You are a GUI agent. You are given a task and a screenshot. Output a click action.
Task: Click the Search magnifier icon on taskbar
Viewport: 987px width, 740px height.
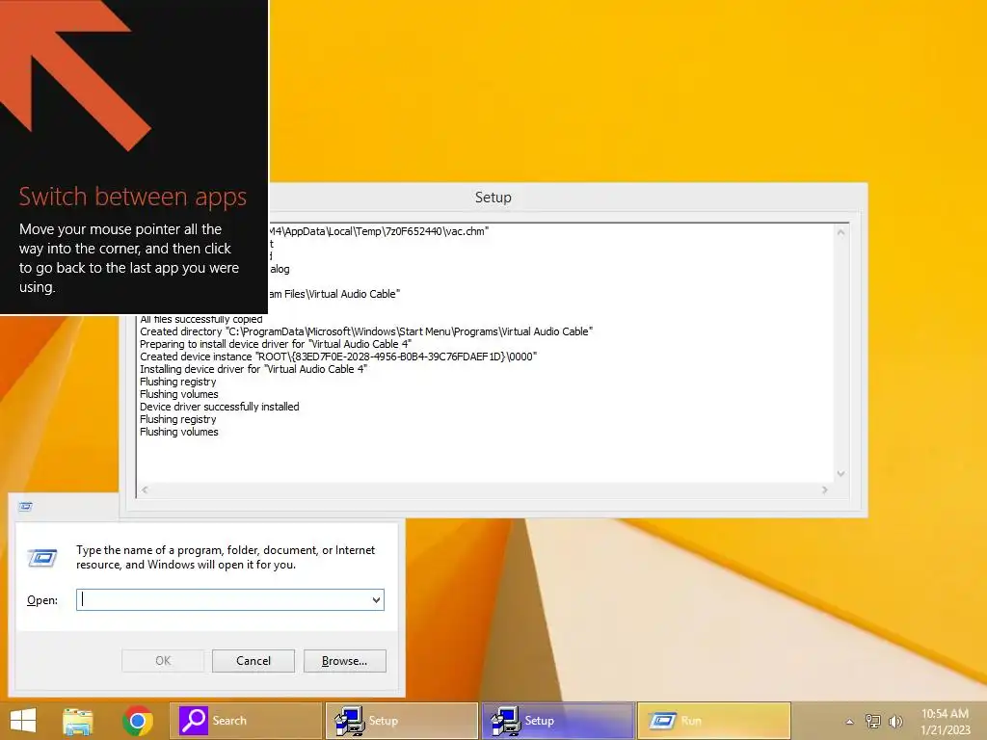click(193, 721)
